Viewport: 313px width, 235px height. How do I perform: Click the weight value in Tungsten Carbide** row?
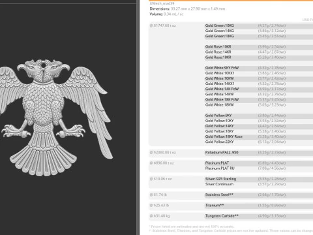tap(272, 216)
